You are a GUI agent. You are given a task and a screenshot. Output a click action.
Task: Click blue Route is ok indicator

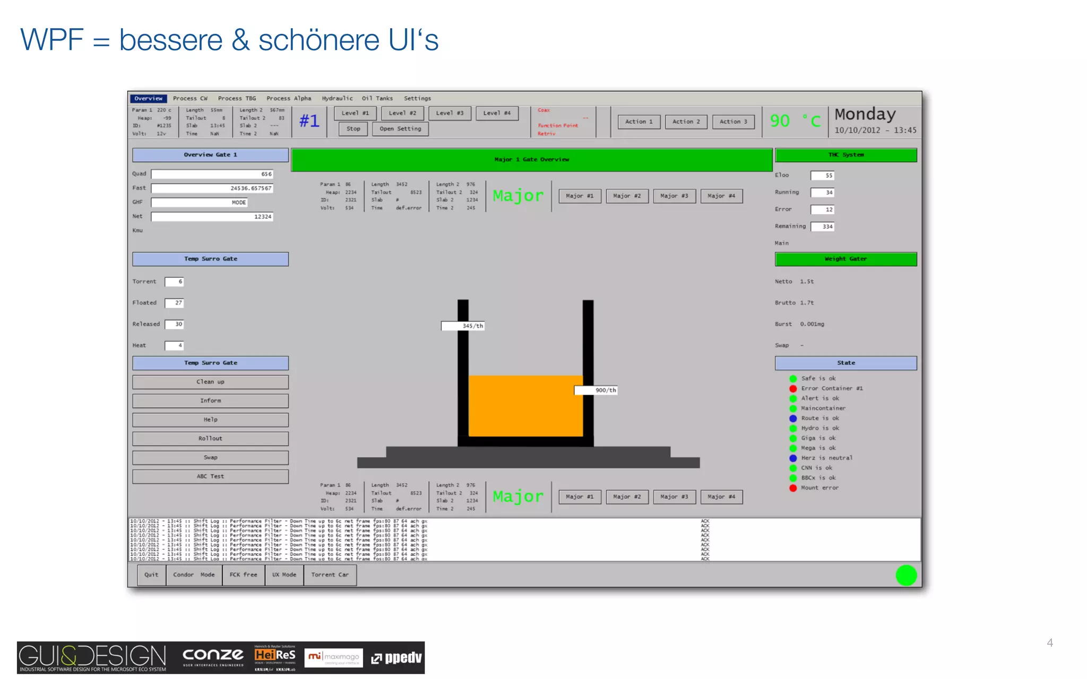click(793, 419)
